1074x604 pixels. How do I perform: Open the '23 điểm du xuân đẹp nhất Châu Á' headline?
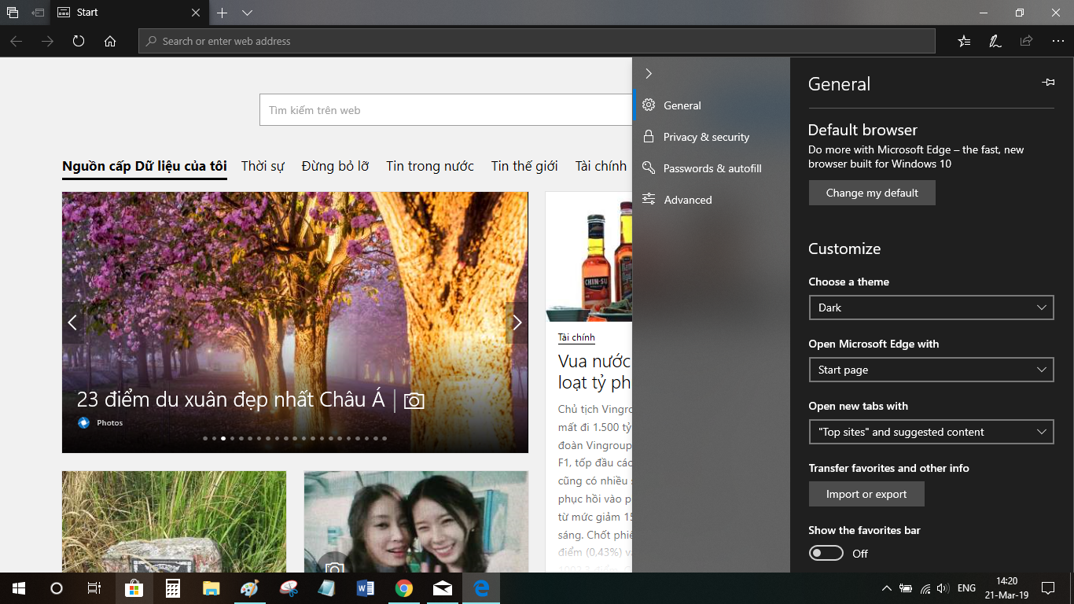point(231,400)
